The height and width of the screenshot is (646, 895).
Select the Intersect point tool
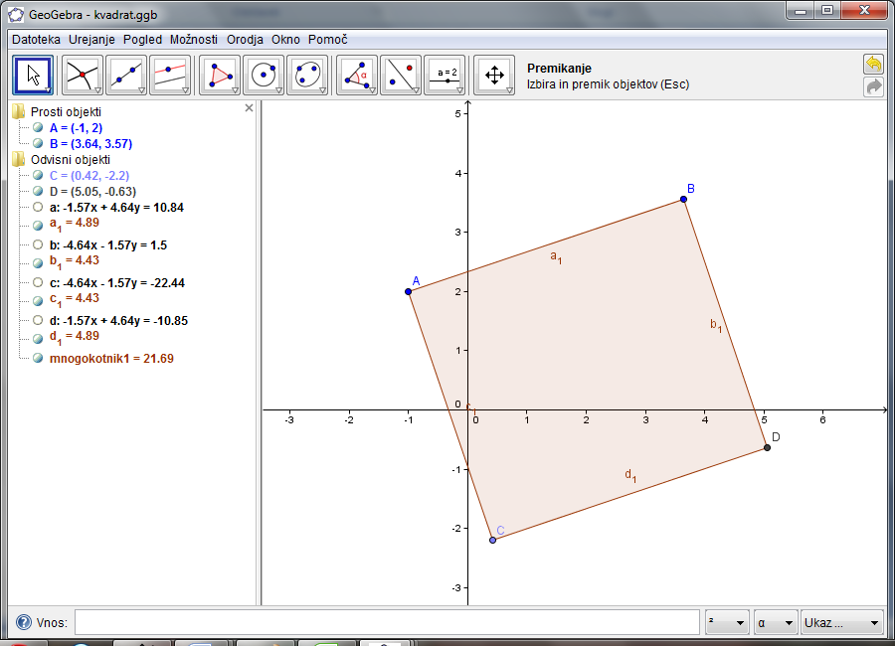pos(82,75)
